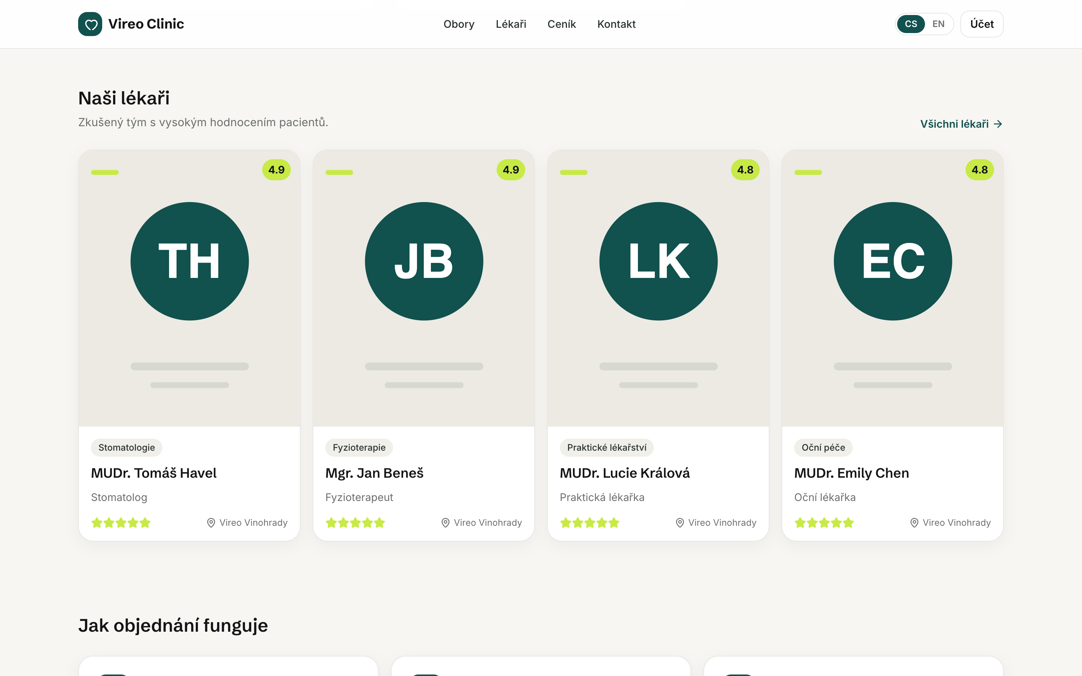Image resolution: width=1082 pixels, height=676 pixels.
Task: Click the location pin icon on Tomáš Havel card
Action: click(211, 523)
